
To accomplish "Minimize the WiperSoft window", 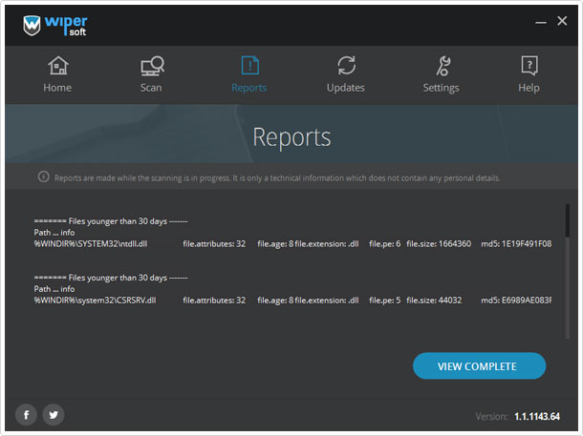I will point(541,22).
